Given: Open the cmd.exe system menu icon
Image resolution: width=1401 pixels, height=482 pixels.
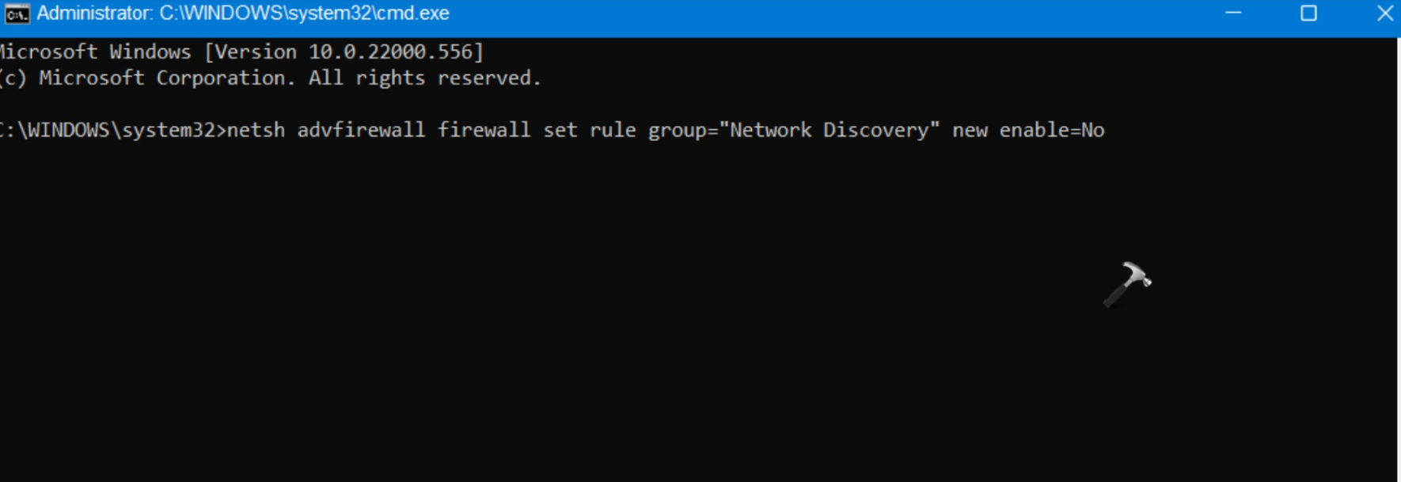Looking at the screenshot, I should [x=16, y=13].
